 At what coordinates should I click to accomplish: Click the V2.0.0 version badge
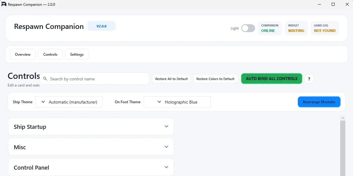point(102,26)
